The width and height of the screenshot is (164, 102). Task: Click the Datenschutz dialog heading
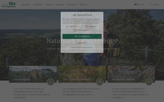click(85, 15)
